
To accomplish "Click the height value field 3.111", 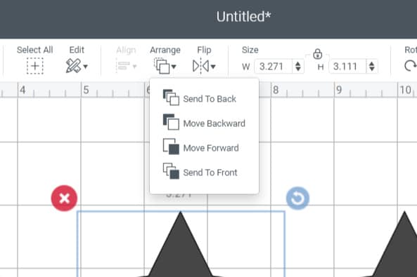I will tap(347, 67).
